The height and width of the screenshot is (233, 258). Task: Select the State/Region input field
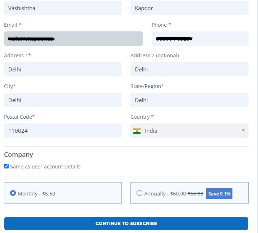189,100
